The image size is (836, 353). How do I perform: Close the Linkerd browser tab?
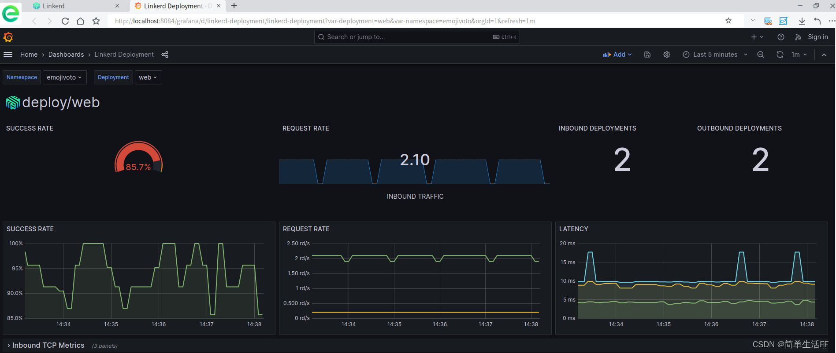(117, 6)
